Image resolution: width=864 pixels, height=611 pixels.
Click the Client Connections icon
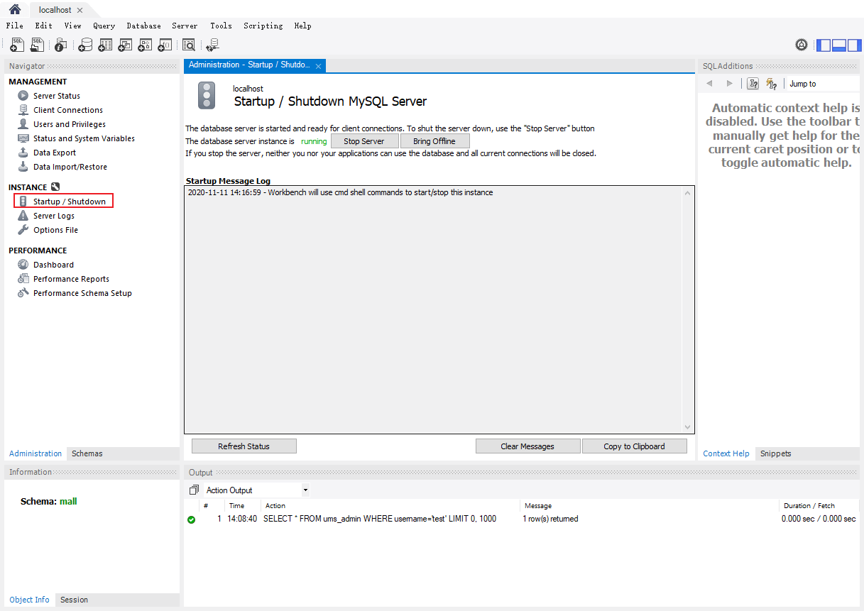tap(23, 110)
